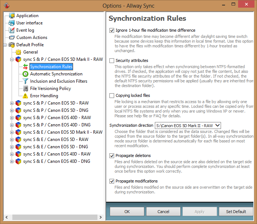Image resolution: width=257 pixels, height=224 pixels.
Task: Select sync S & P / Canon EOS 40D - RAW
Action: [x=57, y=118]
